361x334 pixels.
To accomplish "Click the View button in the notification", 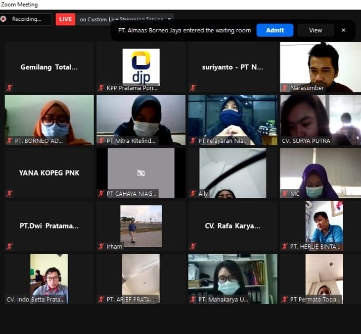I will click(316, 30).
